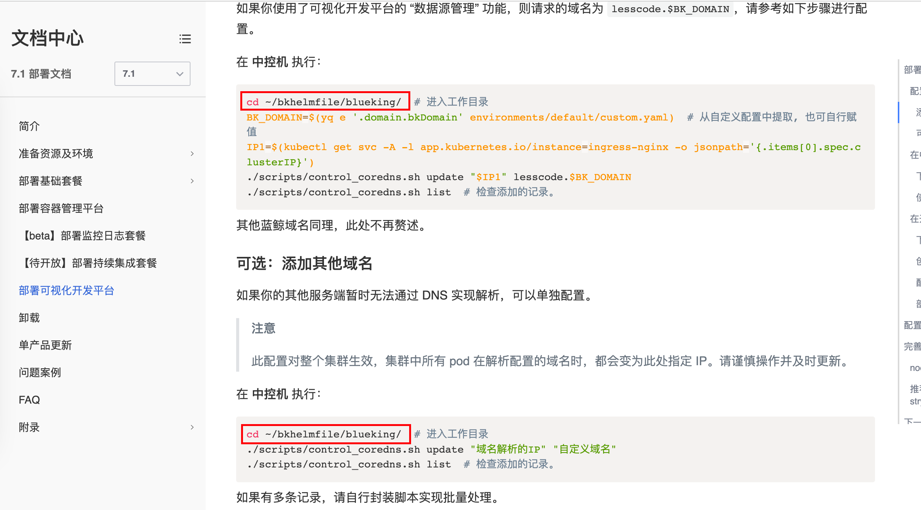Open the 卸载 page
The width and height of the screenshot is (921, 510).
29,318
